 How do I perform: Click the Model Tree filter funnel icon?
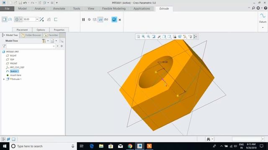[x=4, y=46]
